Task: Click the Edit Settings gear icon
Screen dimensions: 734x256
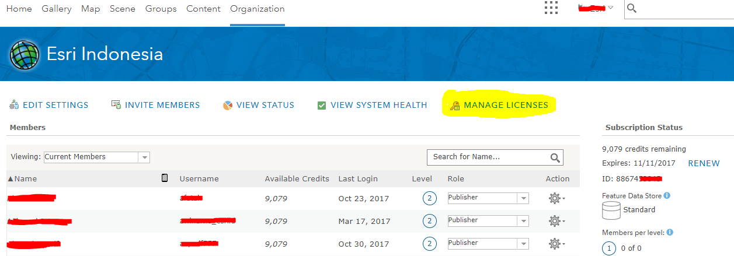Action: (x=14, y=106)
